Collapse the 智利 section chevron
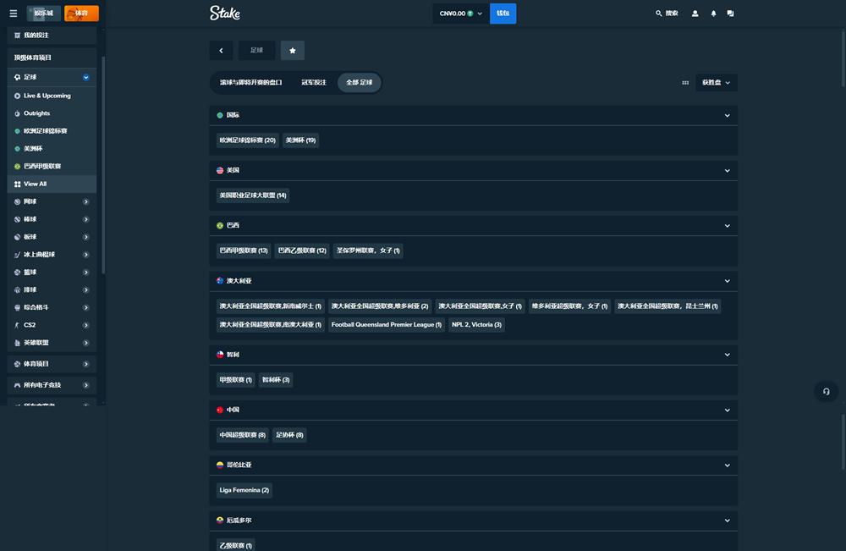 click(x=727, y=355)
